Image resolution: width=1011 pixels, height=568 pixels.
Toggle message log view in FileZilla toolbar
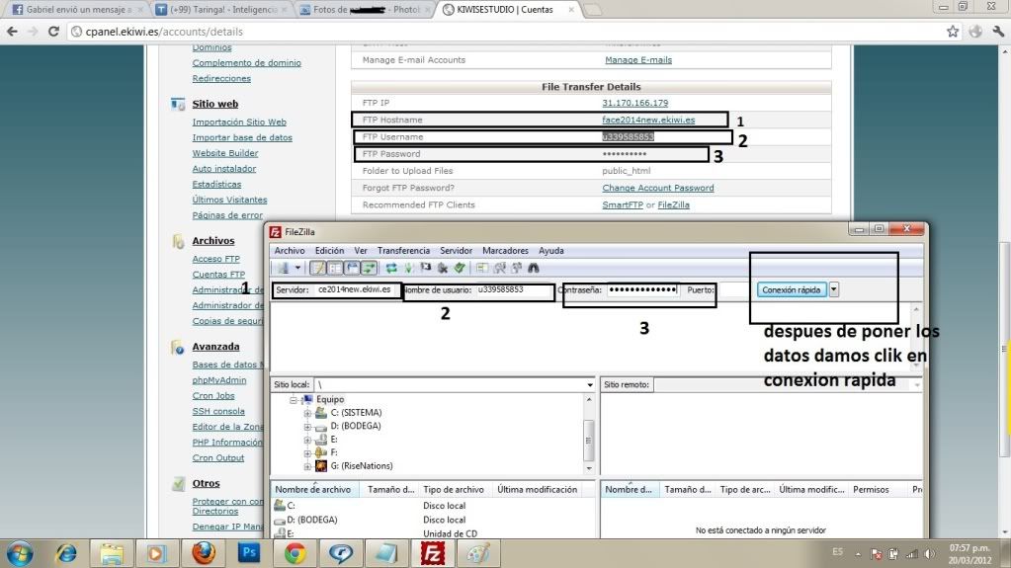pyautogui.click(x=318, y=268)
